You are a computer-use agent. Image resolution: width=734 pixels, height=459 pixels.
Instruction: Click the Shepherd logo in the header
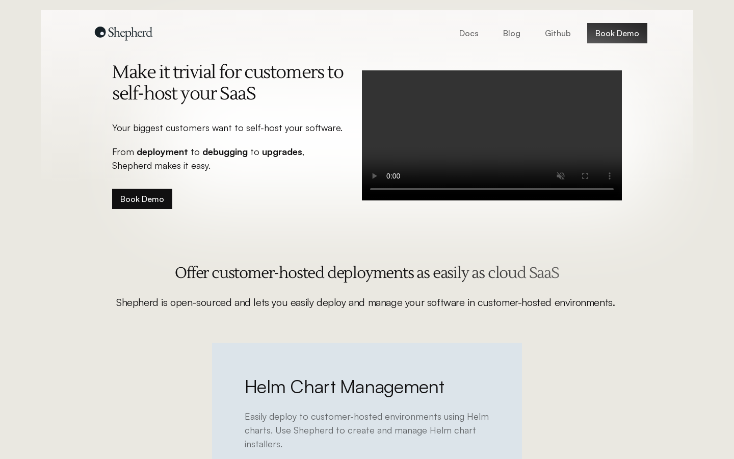[x=123, y=33]
